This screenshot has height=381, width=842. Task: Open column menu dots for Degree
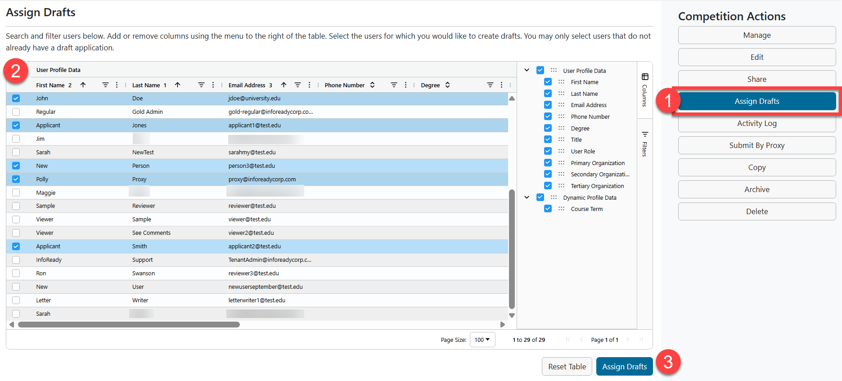[502, 85]
